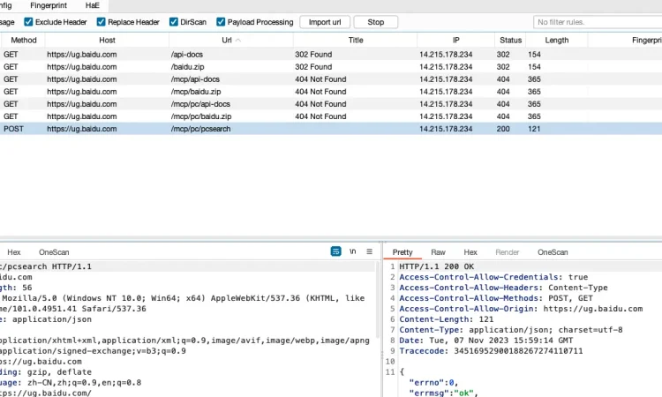The height and width of the screenshot is (397, 662).
Task: Open the response Pretty tab
Action: pyautogui.click(x=402, y=251)
